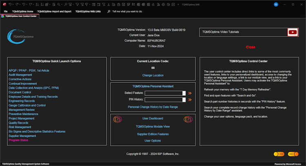Open the Customize Quick Access Toolbar dropdown
This screenshot has width=306, height=166.
(178, 4)
